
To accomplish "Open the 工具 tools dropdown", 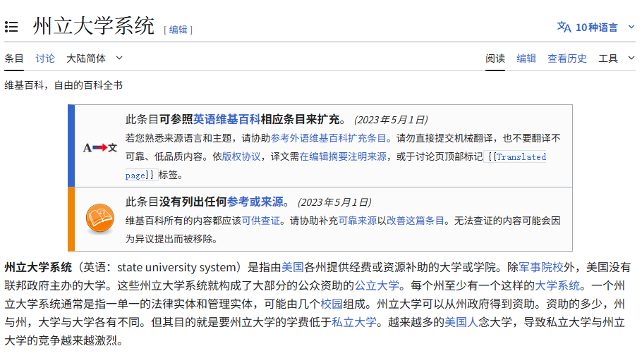I will click(617, 58).
